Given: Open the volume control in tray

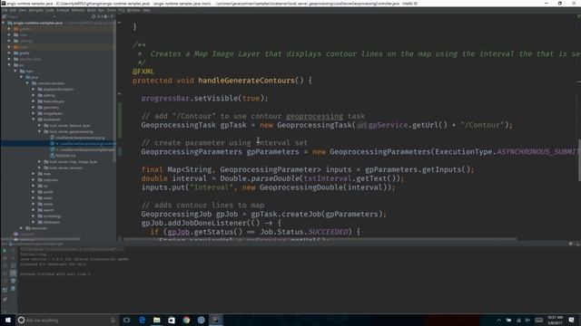Looking at the screenshot, I should point(527,320).
